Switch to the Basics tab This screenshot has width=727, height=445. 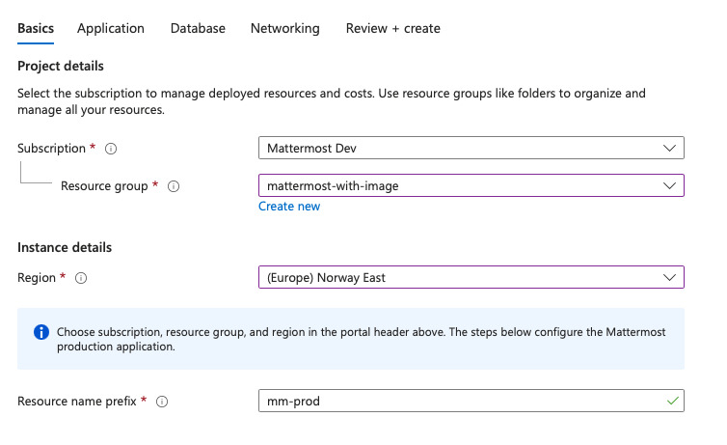click(x=36, y=28)
